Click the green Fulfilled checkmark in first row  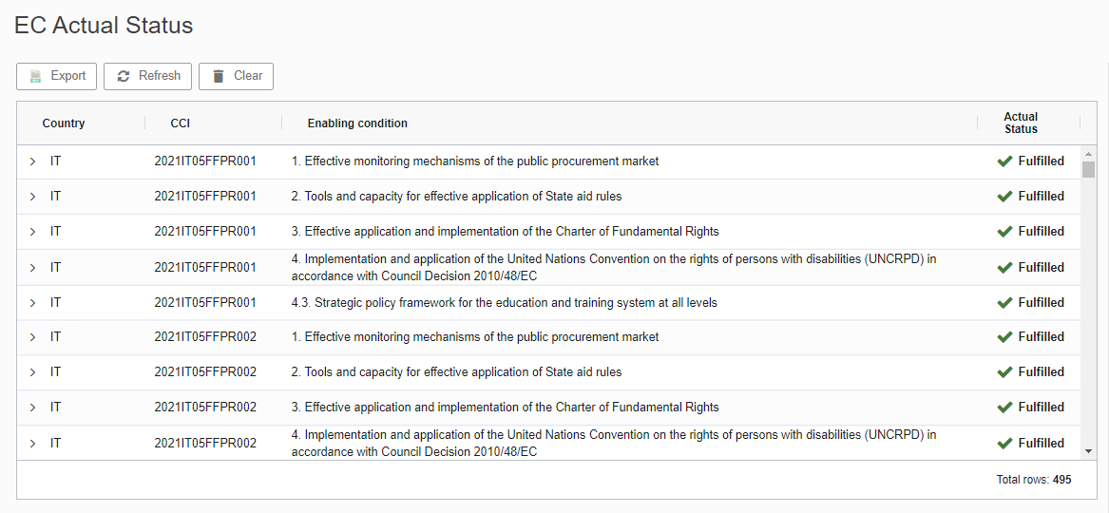[x=1004, y=161]
